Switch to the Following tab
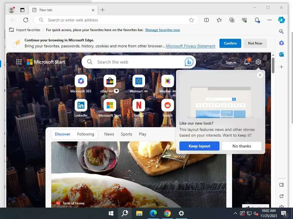Screen dimensions: 293x219 pos(86,134)
